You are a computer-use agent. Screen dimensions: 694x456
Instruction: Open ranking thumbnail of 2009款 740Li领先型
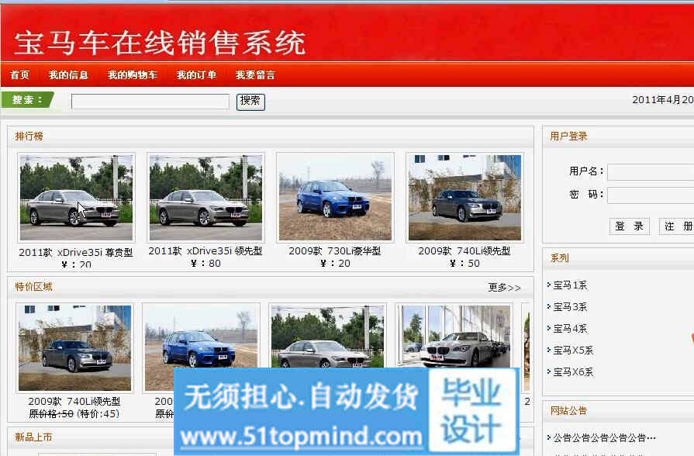point(464,198)
